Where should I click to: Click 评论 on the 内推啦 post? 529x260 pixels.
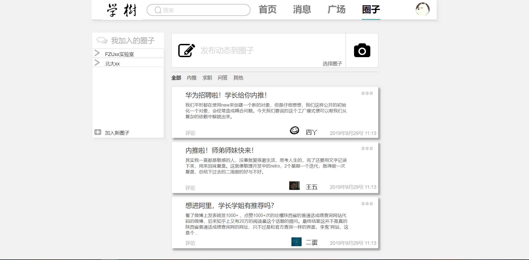[x=190, y=188]
